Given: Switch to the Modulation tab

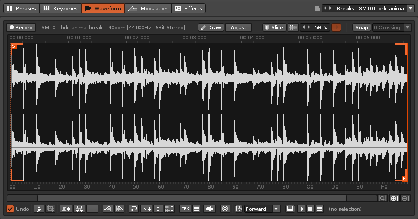Looking at the screenshot, I should coord(148,8).
